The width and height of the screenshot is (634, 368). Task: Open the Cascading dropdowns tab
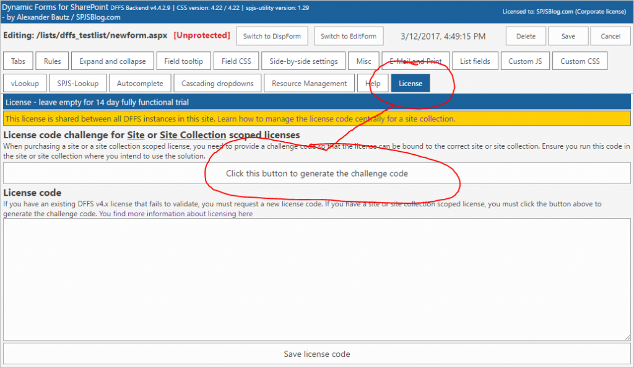217,83
